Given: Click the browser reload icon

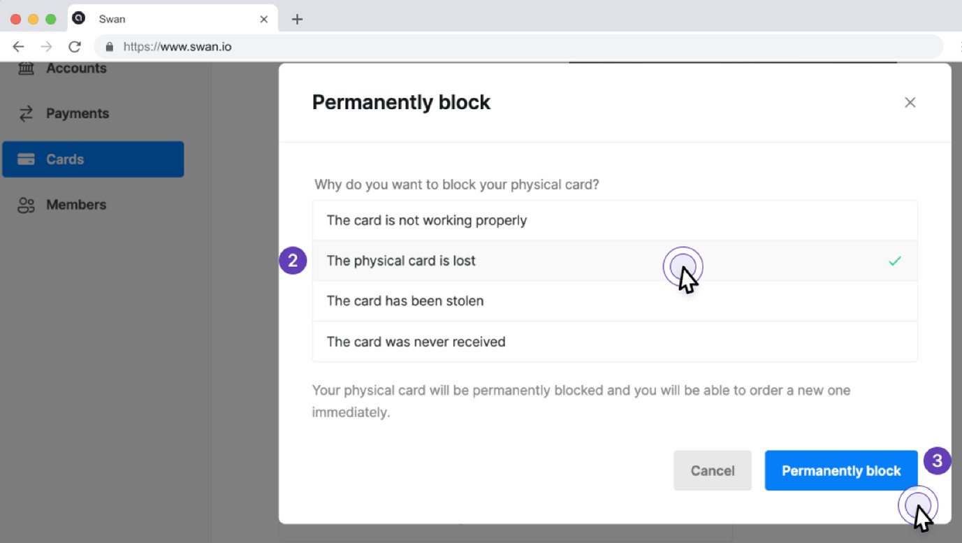Looking at the screenshot, I should [x=74, y=47].
